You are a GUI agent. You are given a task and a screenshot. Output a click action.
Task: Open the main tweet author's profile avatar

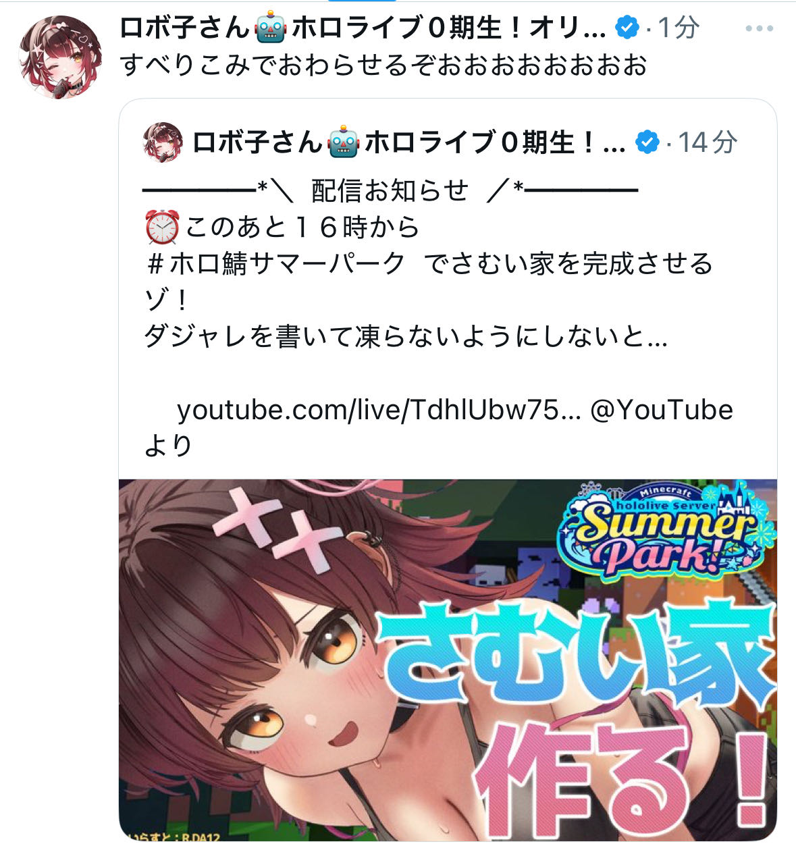click(59, 57)
